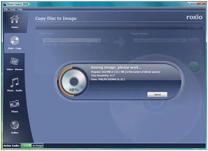208x151 pixels.
Task: Click the Active Tasks label
Action: [12, 145]
